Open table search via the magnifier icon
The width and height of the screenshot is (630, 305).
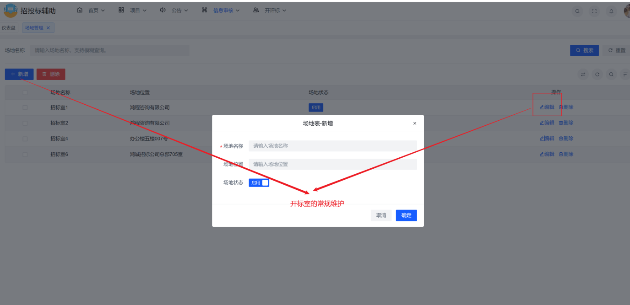611,74
